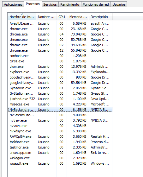
Task: Select the taskmgr.exe process row
Action: click(60, 147)
